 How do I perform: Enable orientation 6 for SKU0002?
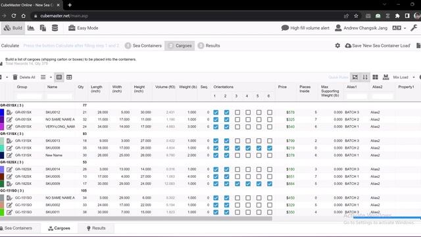(x=270, y=205)
